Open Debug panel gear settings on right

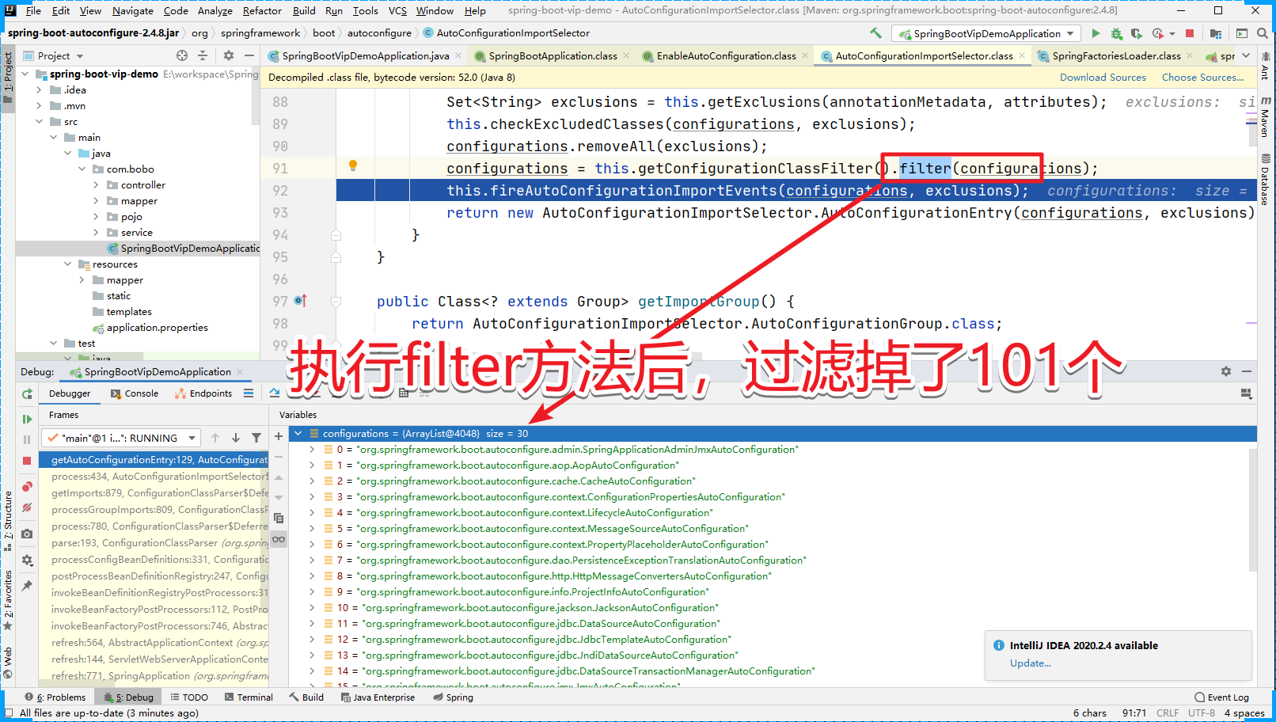pyautogui.click(x=1225, y=371)
